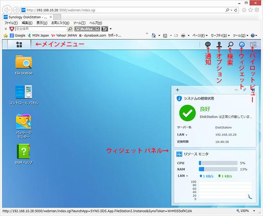Open the Yahoo! JAPAN bookmark link
Viewport: 263px width, 216px height.
pos(64,35)
